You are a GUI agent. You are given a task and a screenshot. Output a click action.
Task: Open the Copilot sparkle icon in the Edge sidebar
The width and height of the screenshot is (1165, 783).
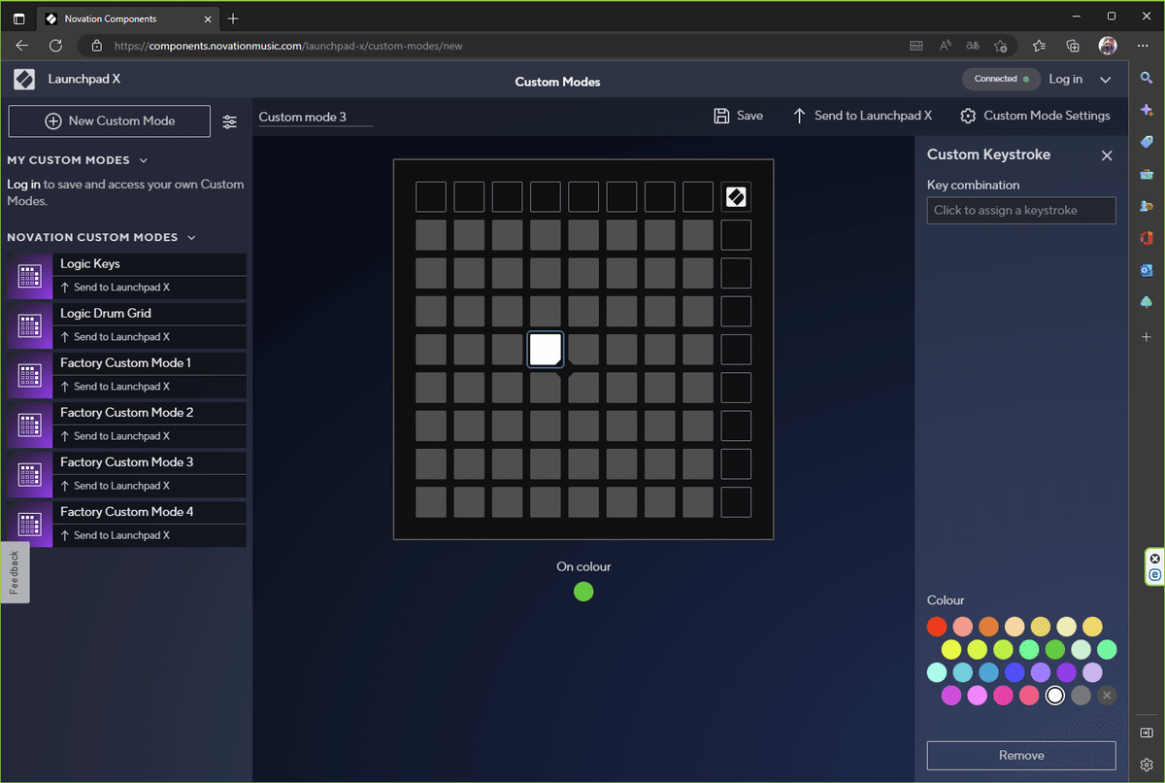tap(1147, 111)
